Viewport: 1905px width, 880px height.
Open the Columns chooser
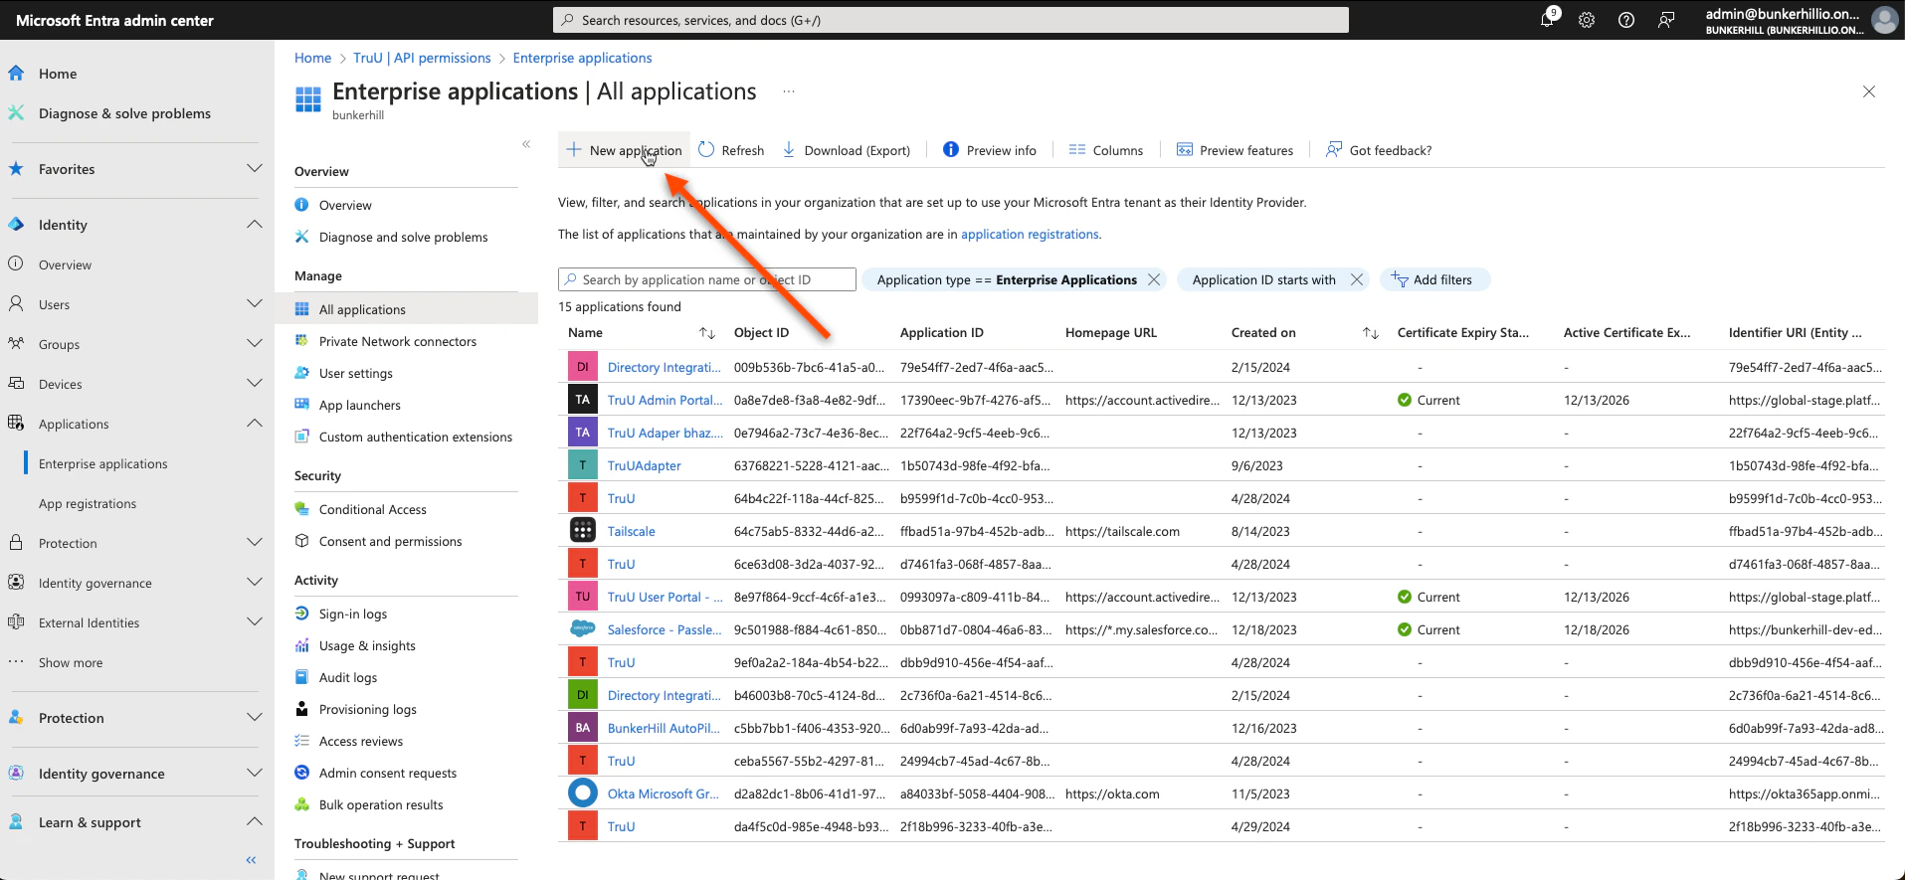coord(1105,150)
